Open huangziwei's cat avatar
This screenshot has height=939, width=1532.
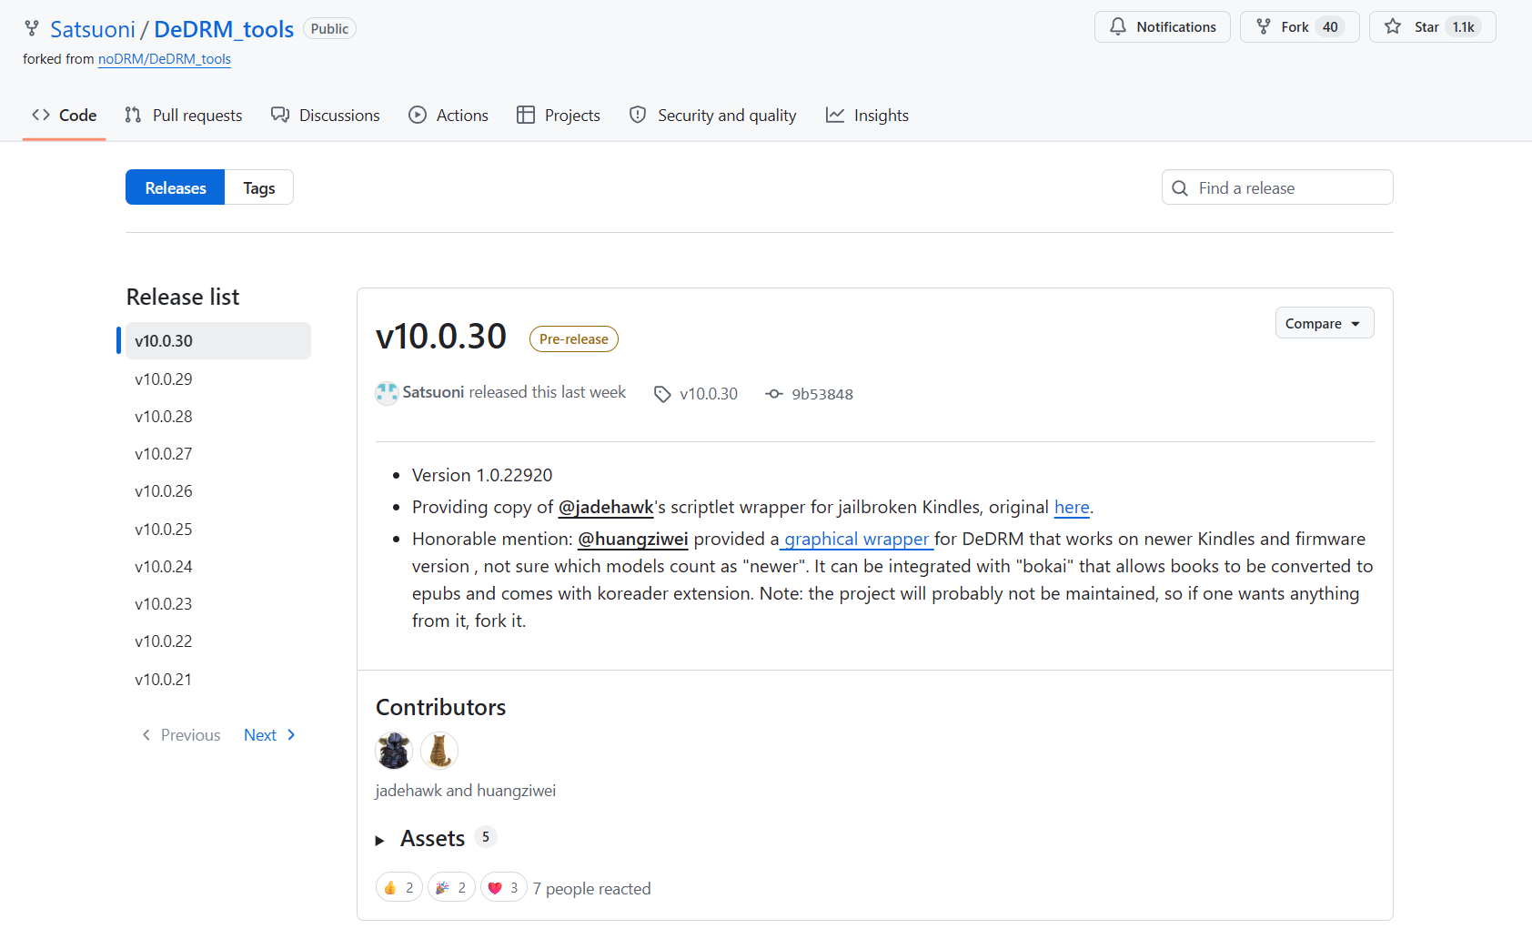(439, 751)
